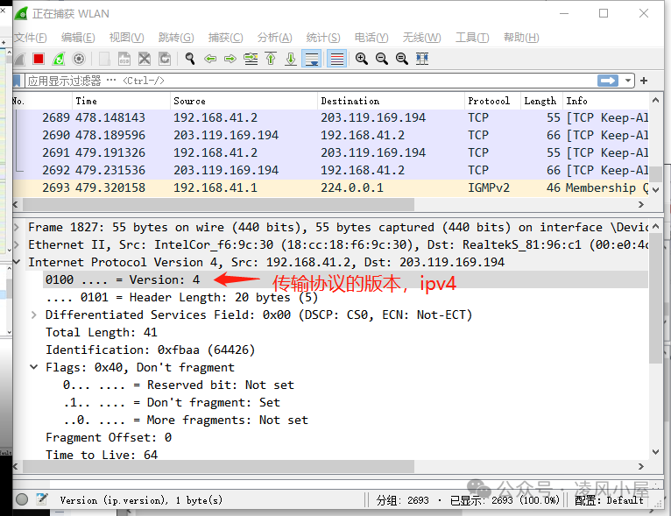Stop the running packet capture
The image size is (671, 516).
point(38,59)
